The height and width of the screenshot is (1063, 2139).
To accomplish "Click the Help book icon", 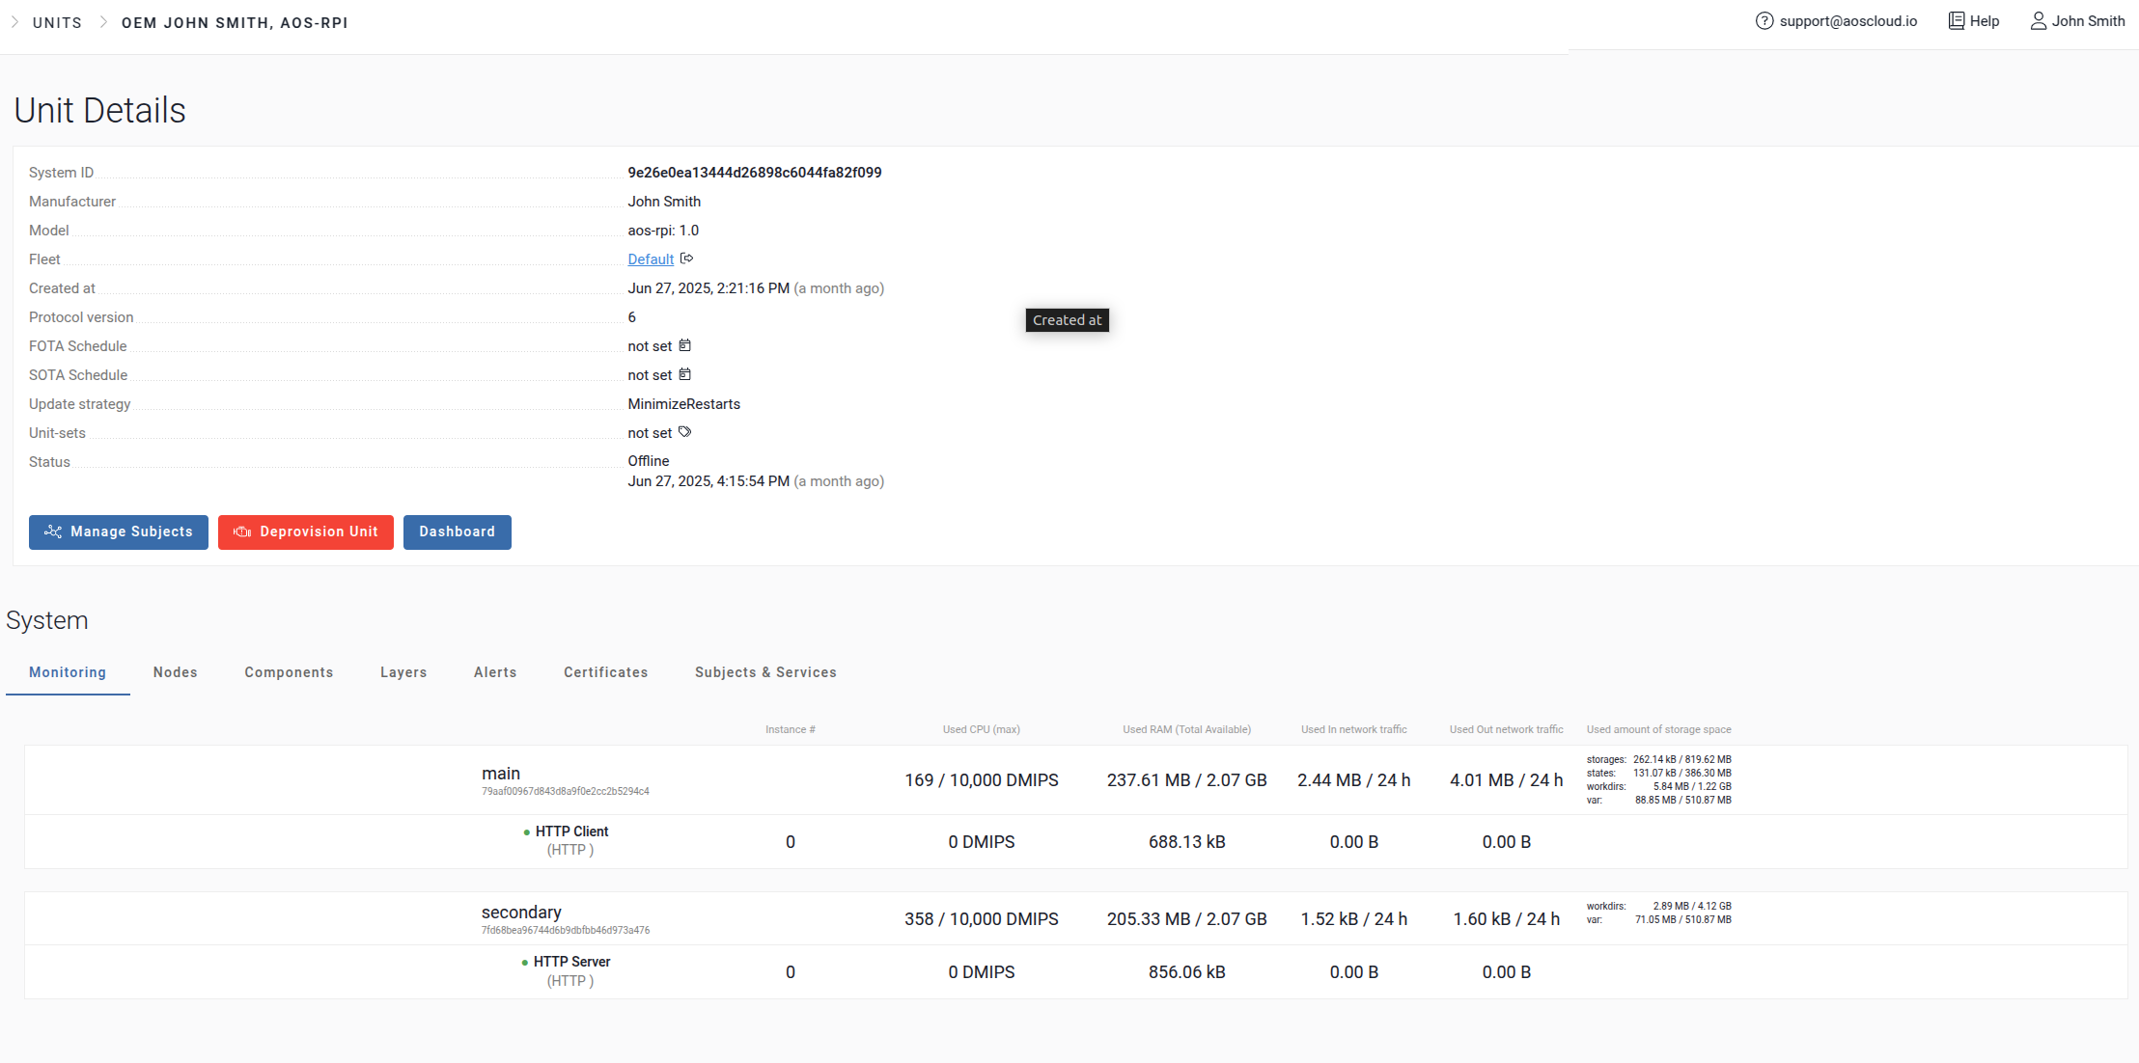I will pos(1956,21).
